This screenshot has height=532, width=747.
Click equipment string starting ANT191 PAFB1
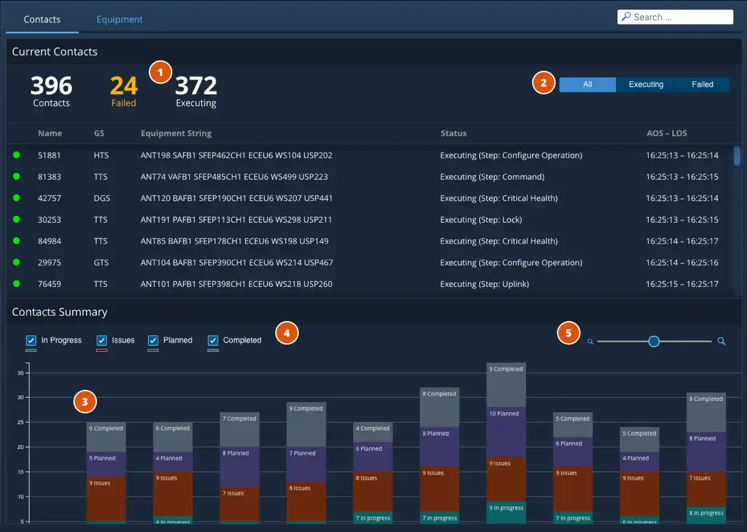236,219
